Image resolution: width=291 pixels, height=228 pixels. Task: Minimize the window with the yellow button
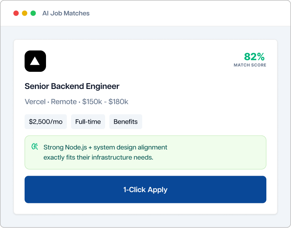point(25,13)
